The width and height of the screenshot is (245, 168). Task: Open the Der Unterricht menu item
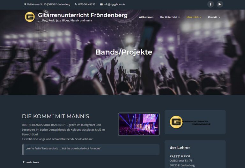point(168,17)
